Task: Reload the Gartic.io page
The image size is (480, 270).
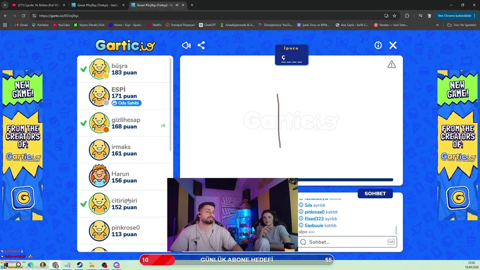Action: (x=23, y=16)
